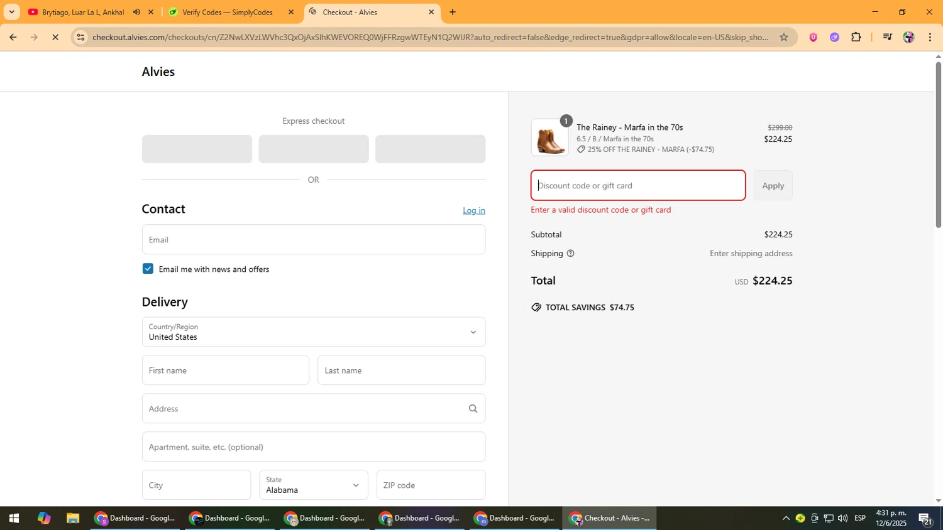
Task: Focus the Last name field
Action: (402, 370)
